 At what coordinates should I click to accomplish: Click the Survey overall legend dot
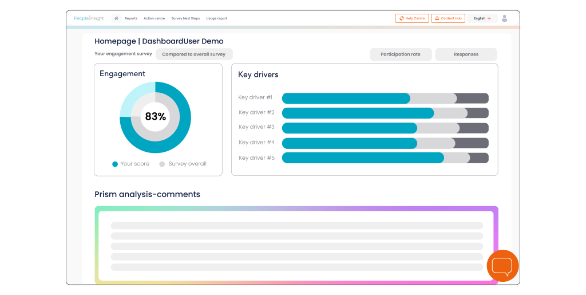point(162,164)
